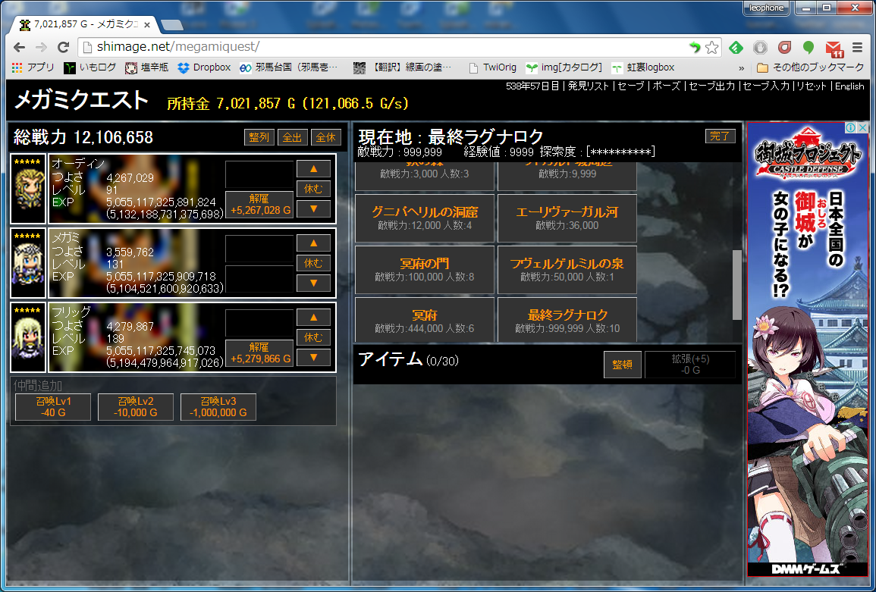
Task: Open the 発見リスト menu link
Action: point(588,86)
